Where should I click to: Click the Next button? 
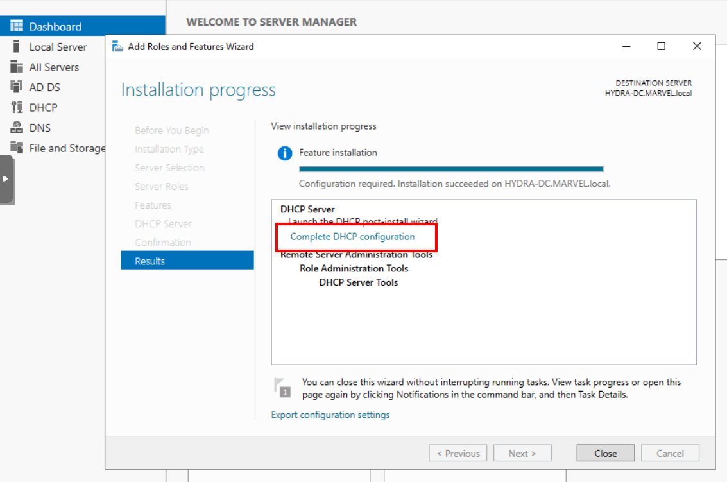tap(522, 453)
